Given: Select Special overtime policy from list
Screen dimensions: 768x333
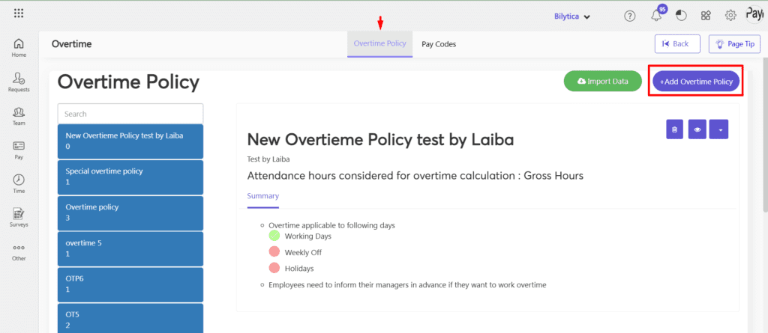Looking at the screenshot, I should [x=130, y=176].
